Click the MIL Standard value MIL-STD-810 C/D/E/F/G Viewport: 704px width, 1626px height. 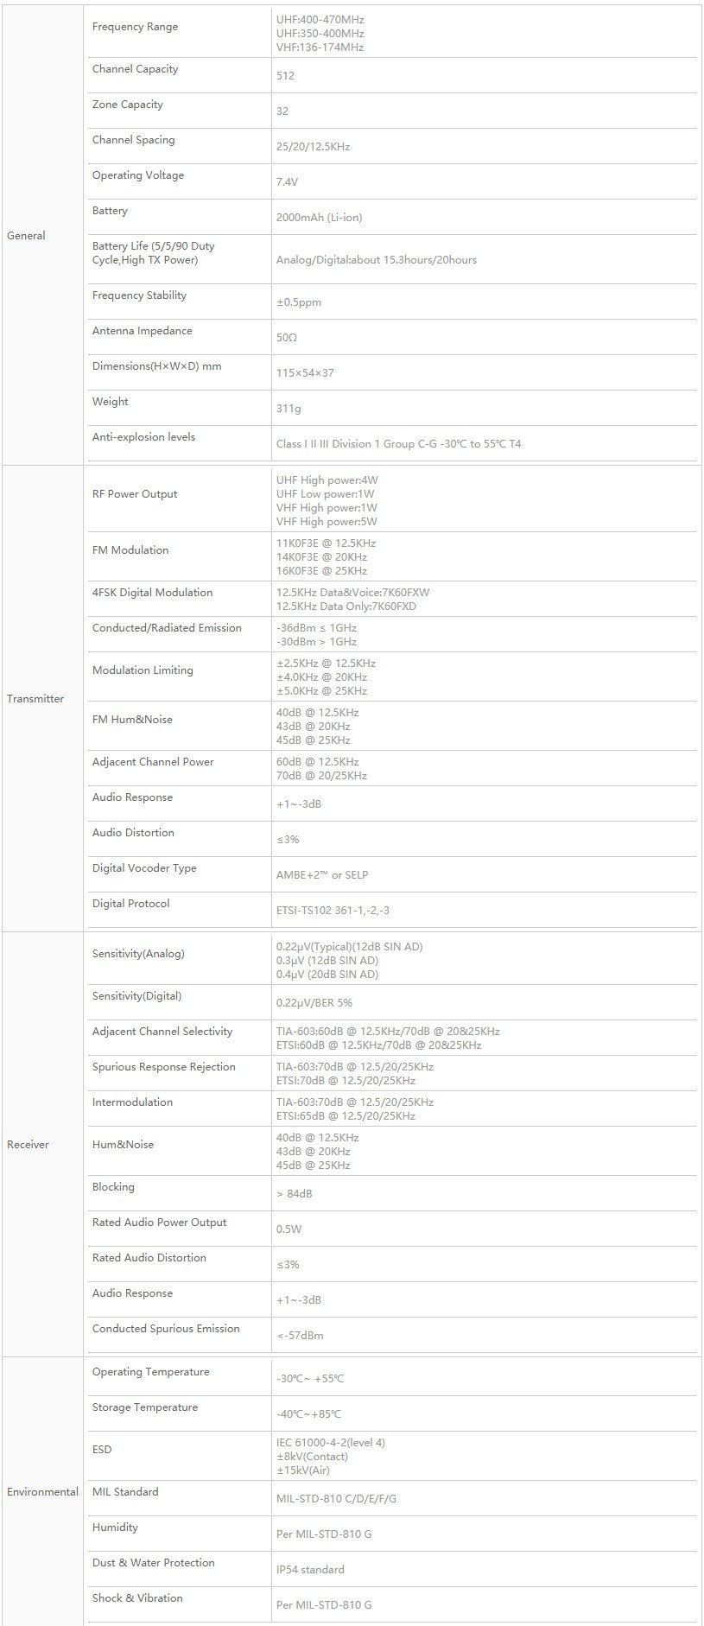(x=336, y=1498)
